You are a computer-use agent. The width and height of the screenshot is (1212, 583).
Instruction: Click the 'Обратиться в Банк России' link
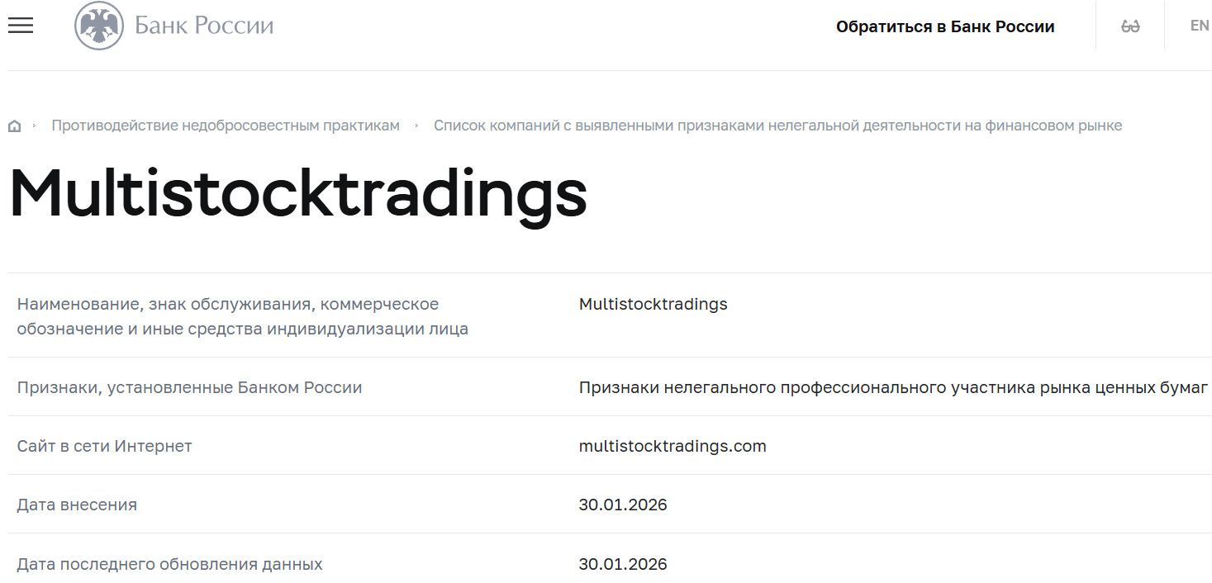click(x=946, y=26)
